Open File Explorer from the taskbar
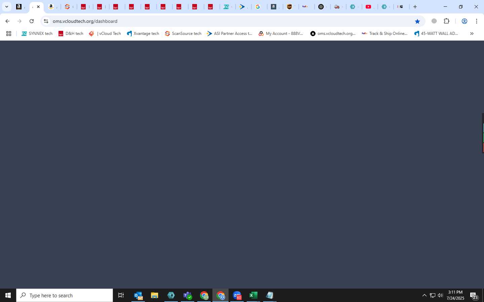The height and width of the screenshot is (302, 484). point(155,295)
